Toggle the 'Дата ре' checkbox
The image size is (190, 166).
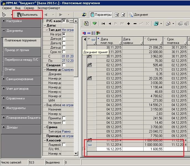pos(64,39)
